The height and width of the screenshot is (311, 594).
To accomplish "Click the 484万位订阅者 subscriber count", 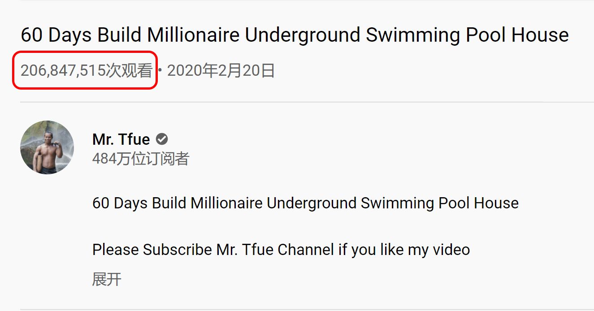I will point(141,159).
